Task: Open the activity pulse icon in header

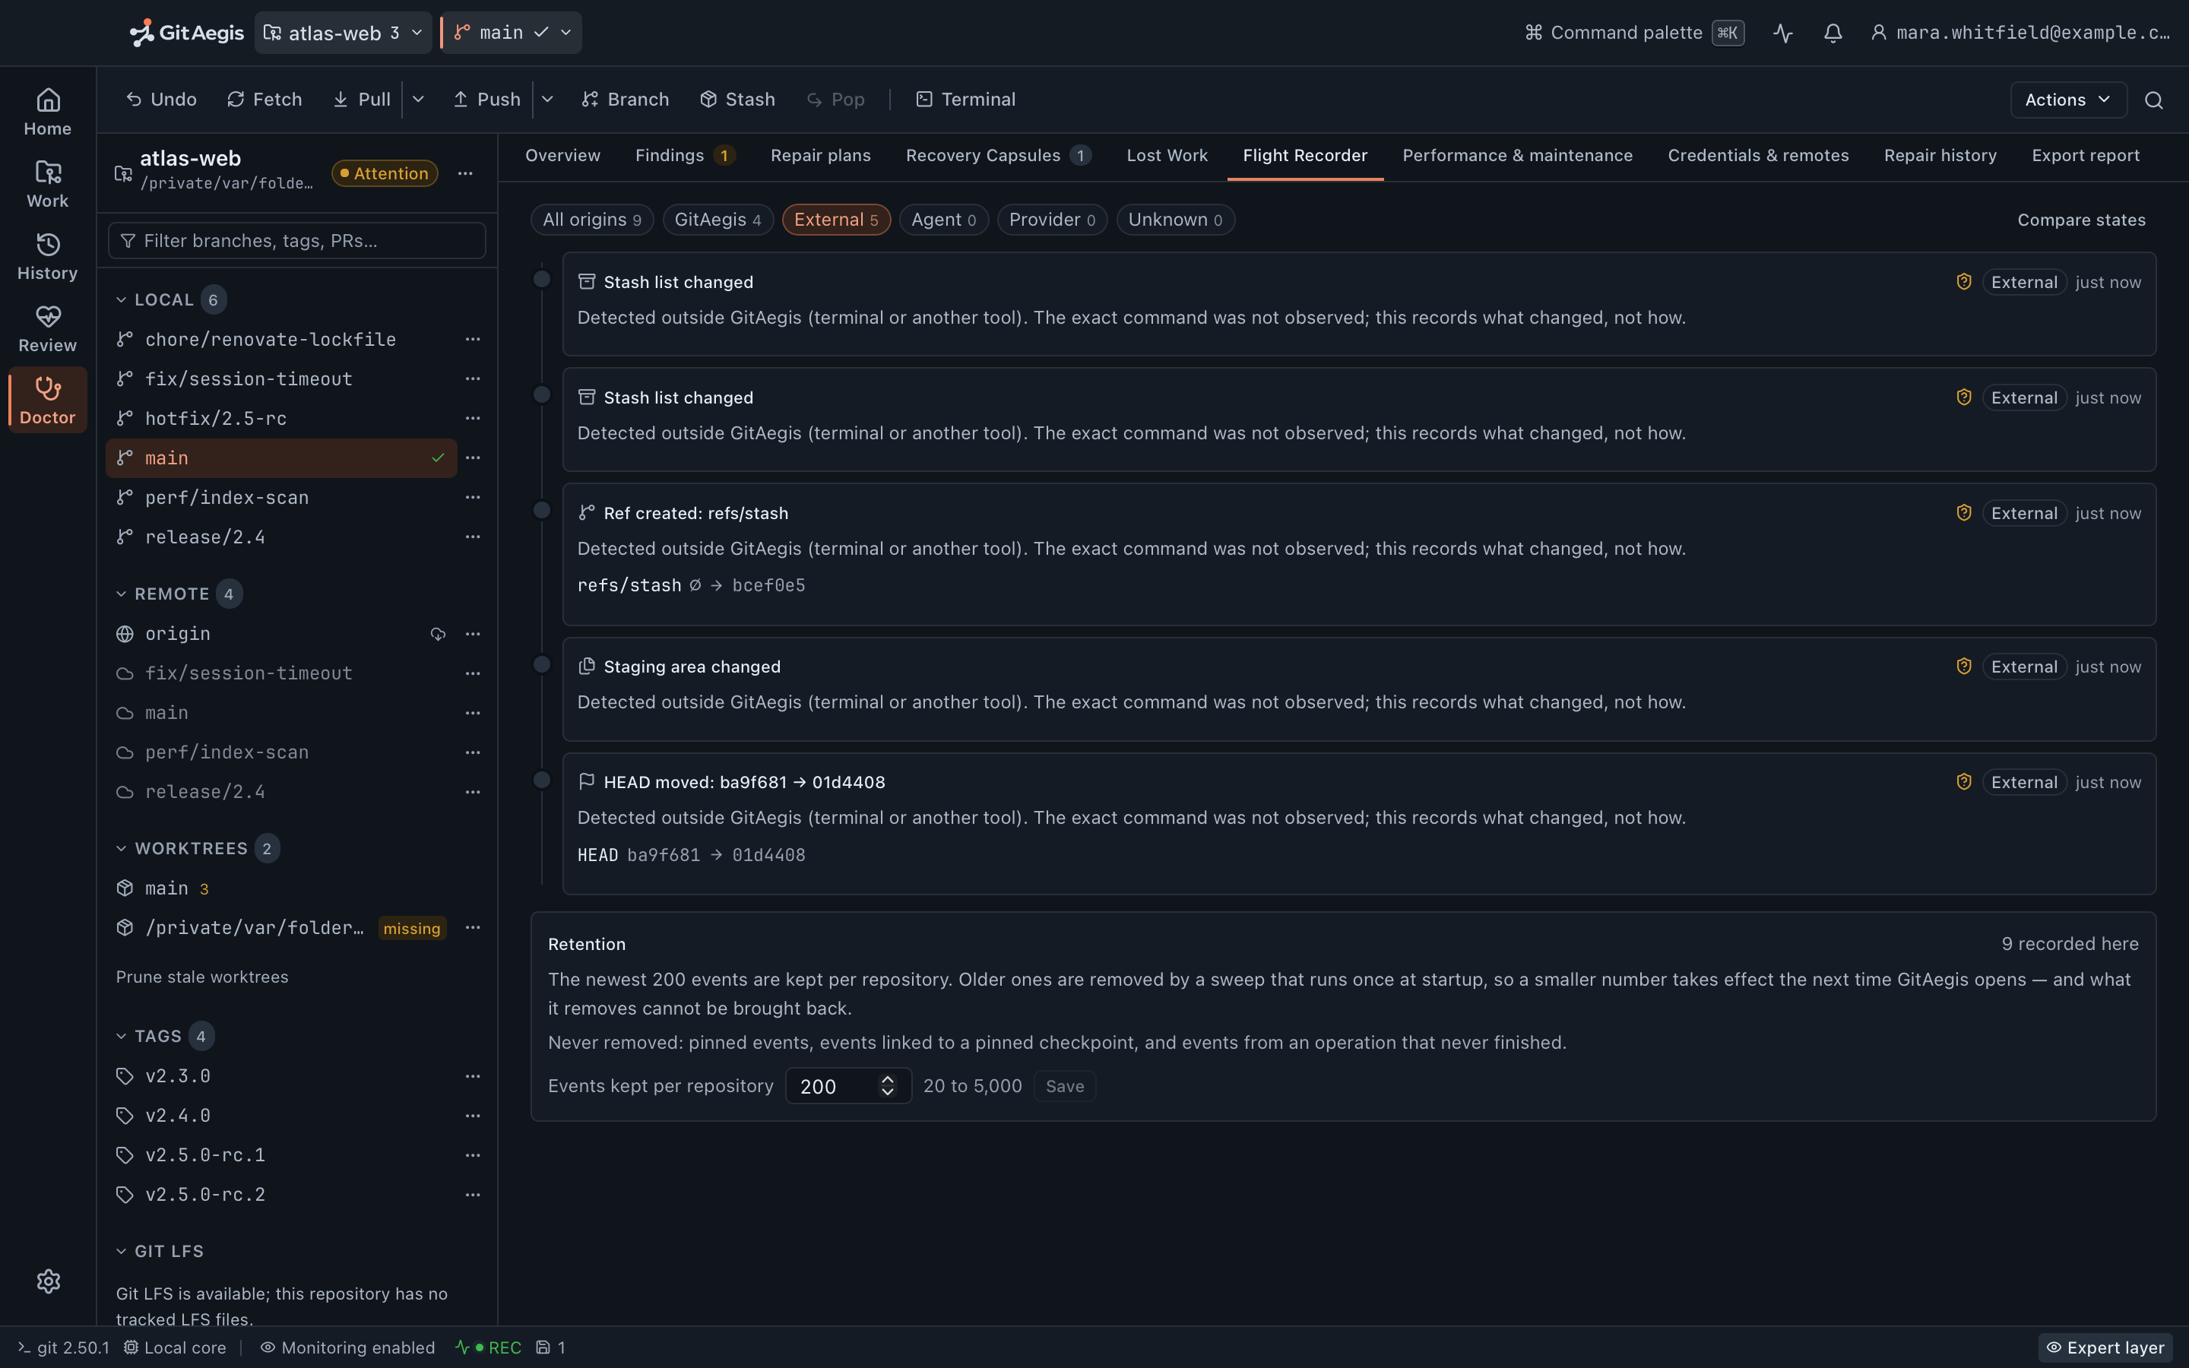Action: point(1783,33)
